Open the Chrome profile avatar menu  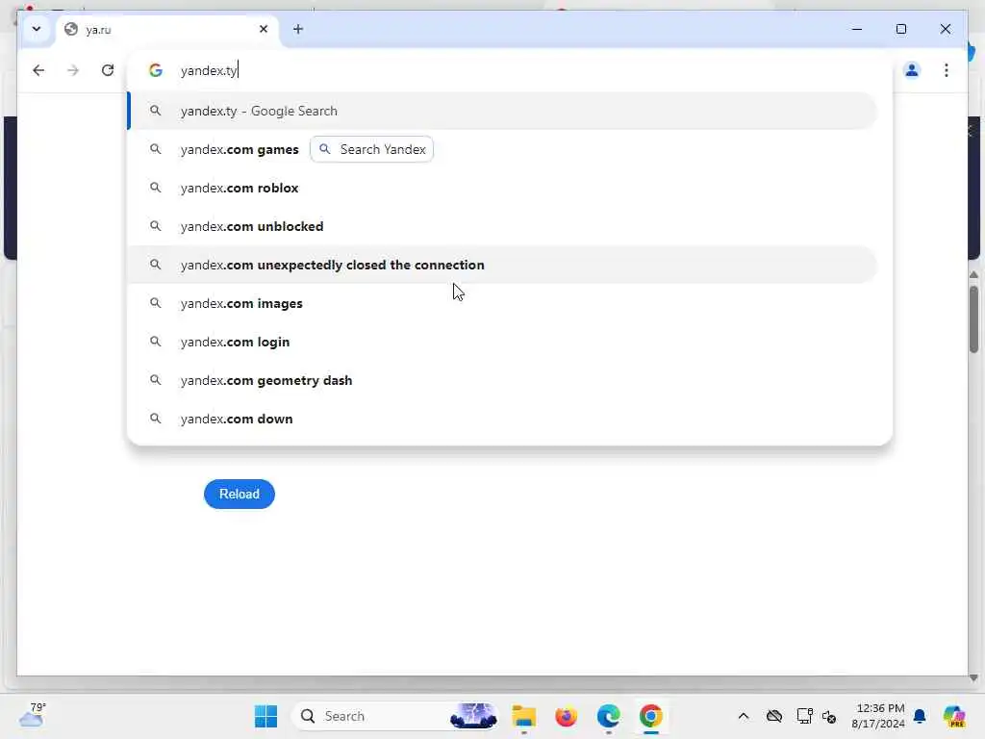coord(912,70)
